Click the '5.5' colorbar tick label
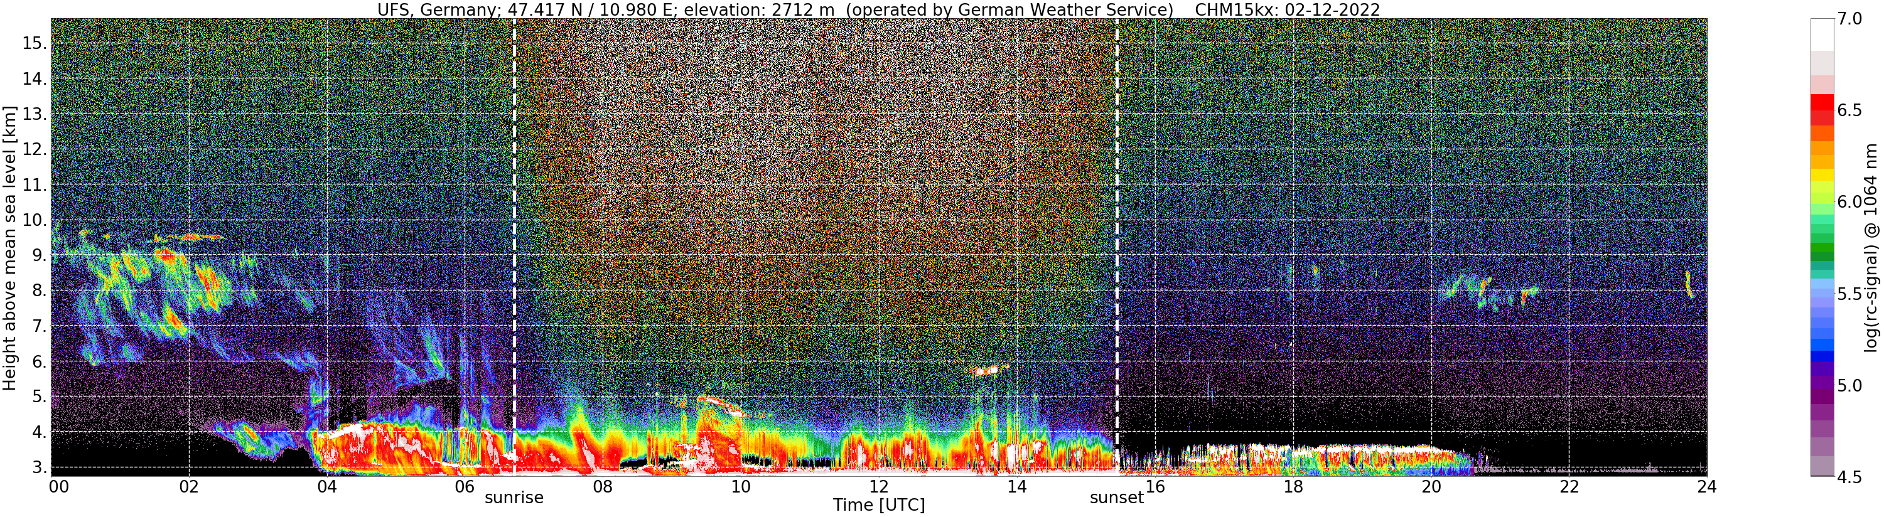 1849,294
